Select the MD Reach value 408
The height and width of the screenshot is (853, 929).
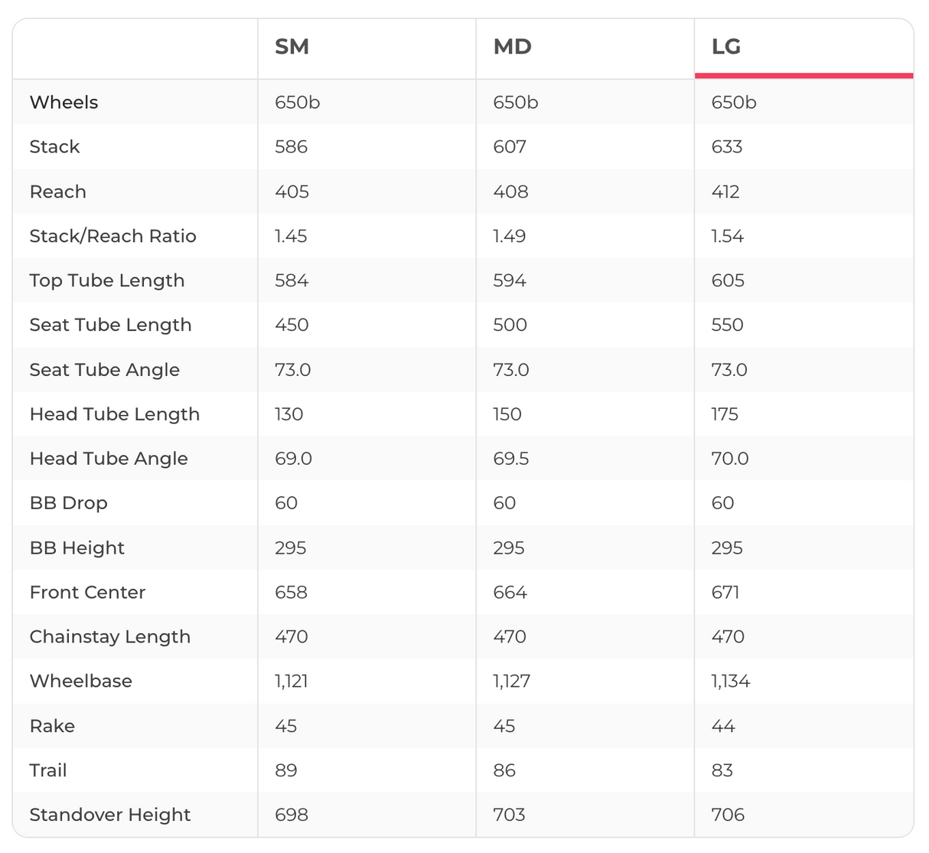510,191
